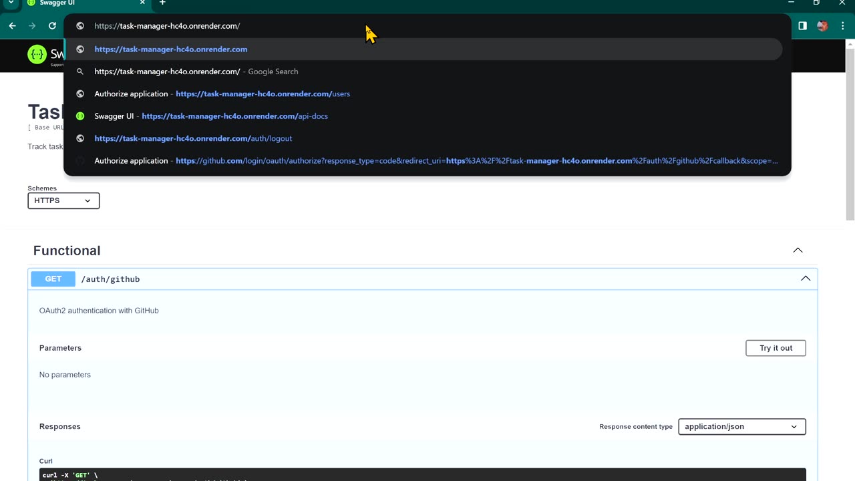Collapse the Functional section with its chevron
855x481 pixels.
798,251
